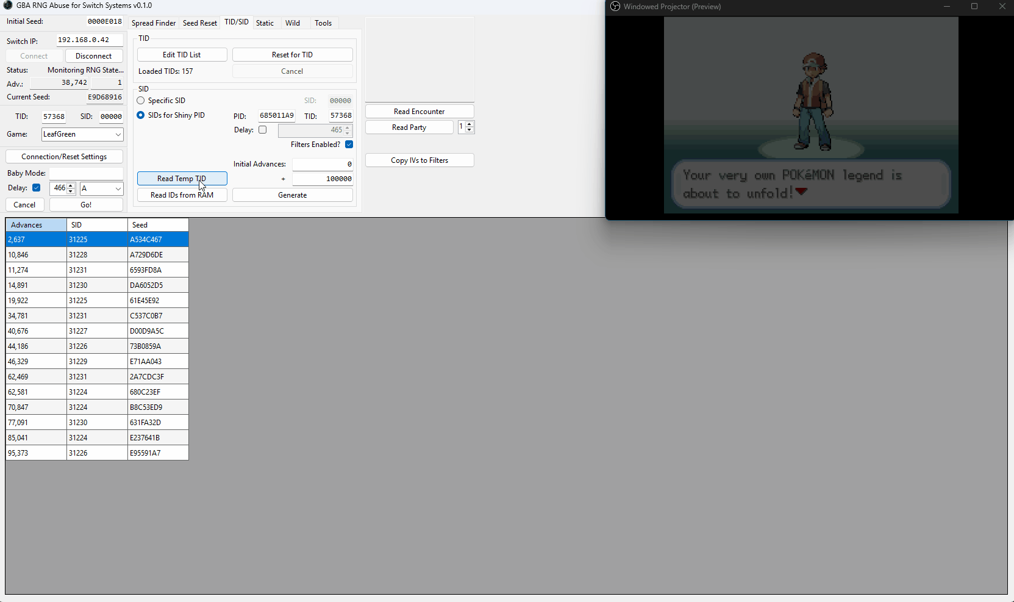Enable the Delay checkbox in the SID section

coord(263,130)
